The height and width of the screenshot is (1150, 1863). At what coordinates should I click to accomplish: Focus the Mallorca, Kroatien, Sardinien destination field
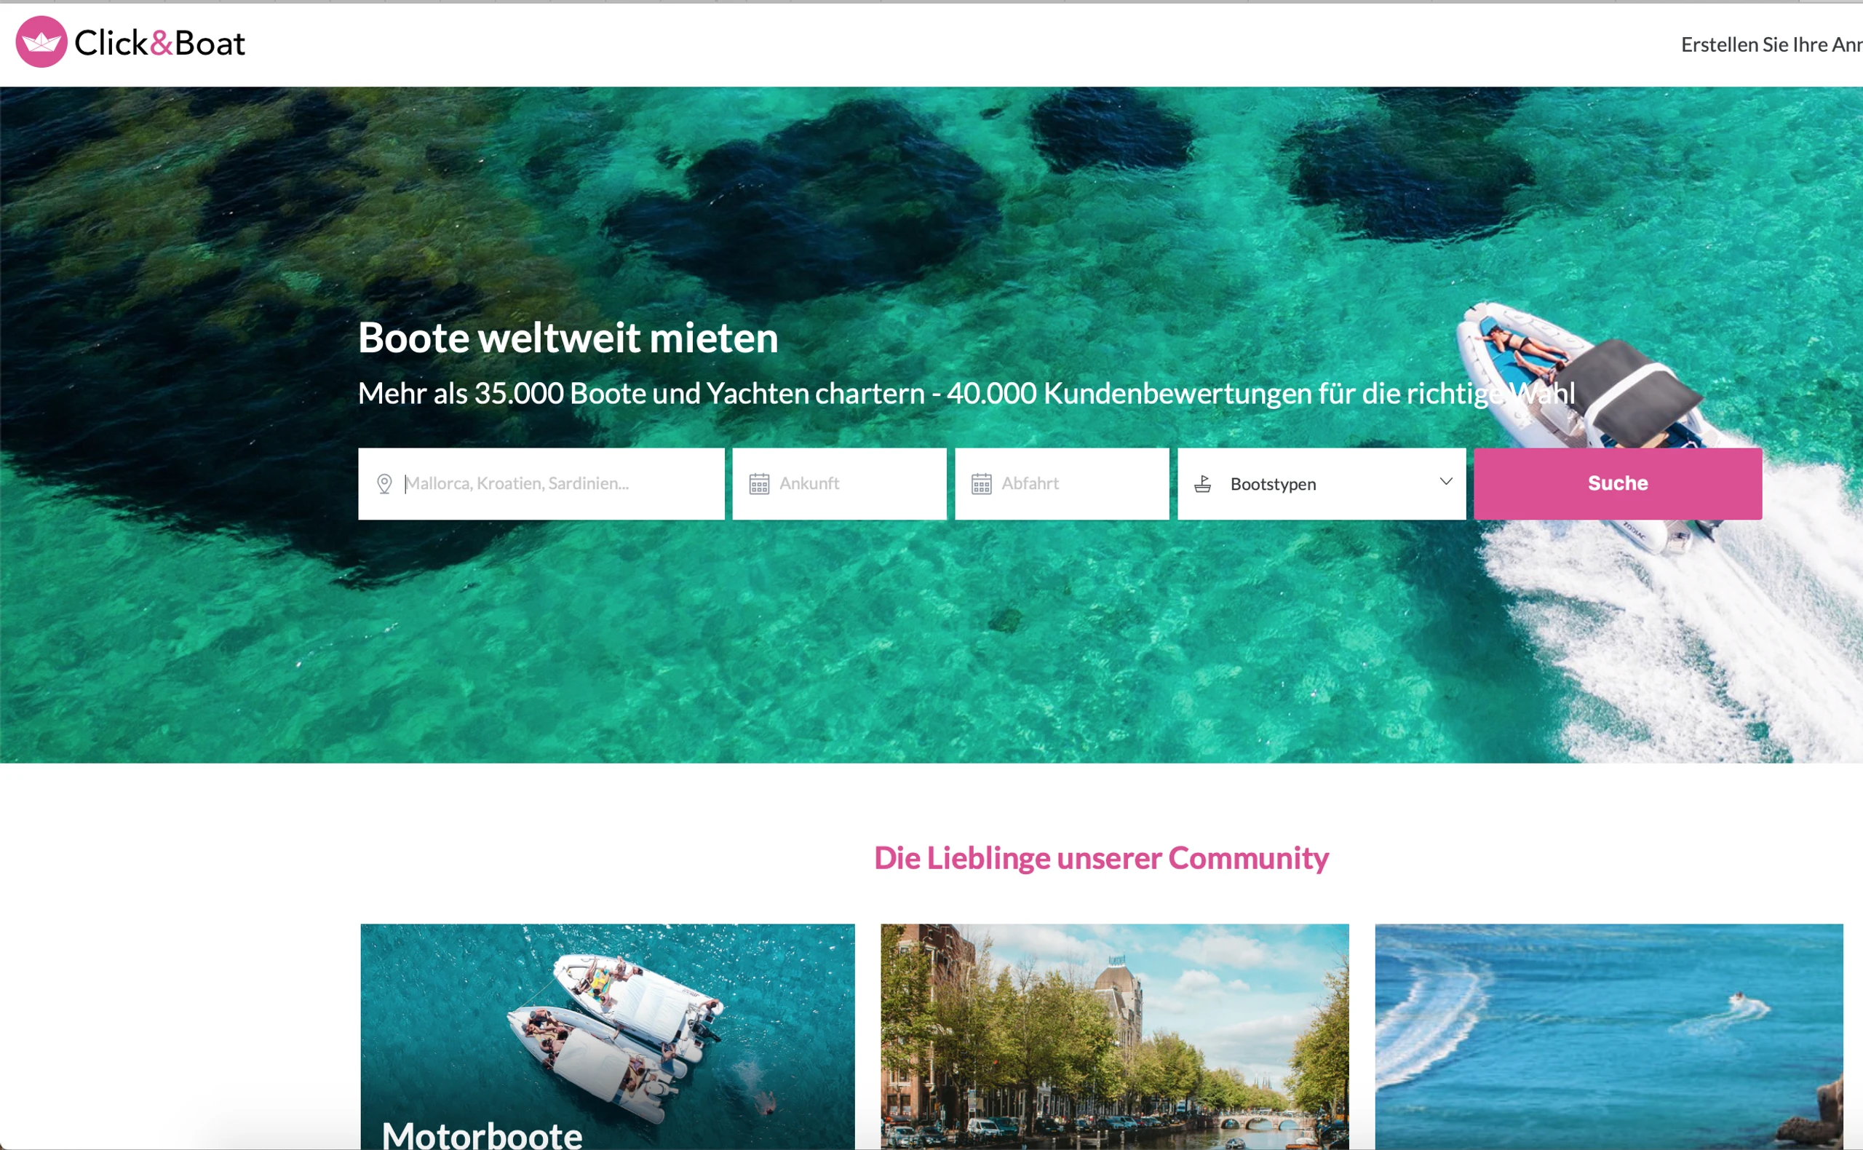coord(541,484)
